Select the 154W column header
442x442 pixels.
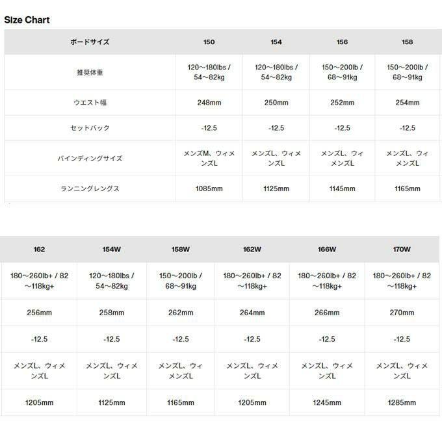[x=112, y=249]
